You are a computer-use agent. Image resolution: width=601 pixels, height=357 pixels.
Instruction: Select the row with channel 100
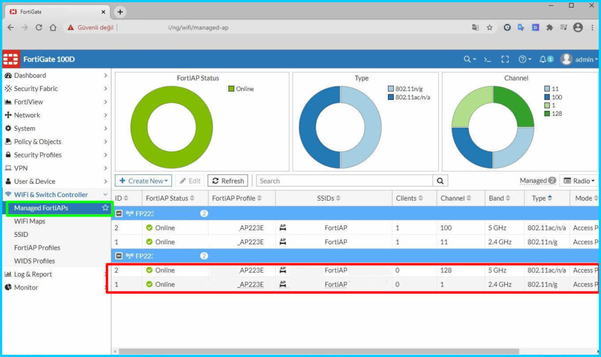tap(355, 228)
